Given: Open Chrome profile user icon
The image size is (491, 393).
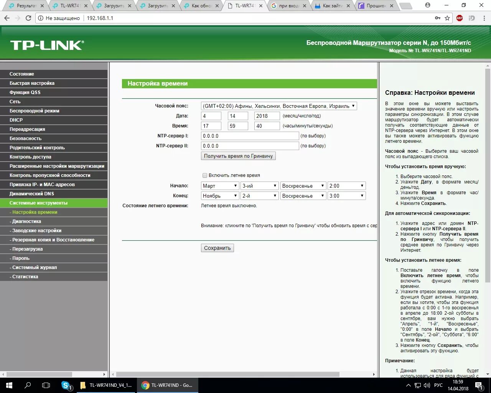Looking at the screenshot, I should 428,5.
